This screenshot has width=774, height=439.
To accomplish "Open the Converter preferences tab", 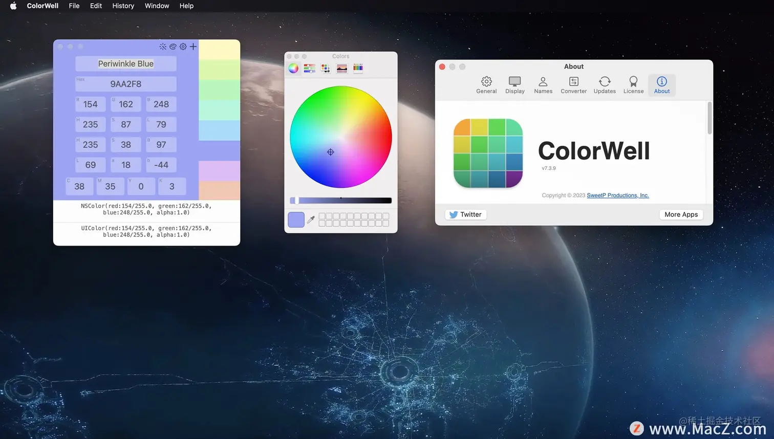I will pyautogui.click(x=574, y=85).
